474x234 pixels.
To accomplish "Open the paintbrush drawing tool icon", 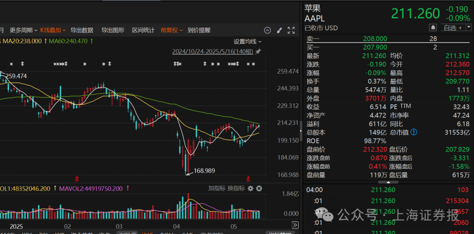I will point(279,30).
